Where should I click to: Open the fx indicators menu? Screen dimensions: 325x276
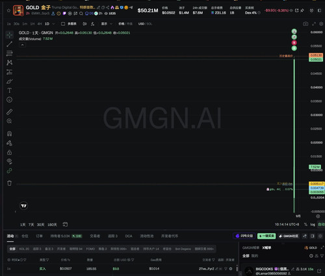[x=93, y=24]
